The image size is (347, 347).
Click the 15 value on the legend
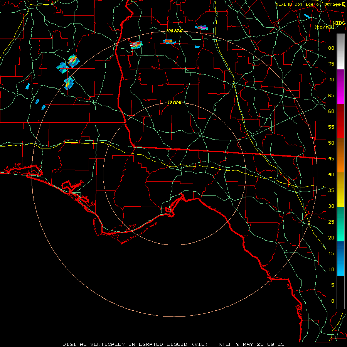331,253
